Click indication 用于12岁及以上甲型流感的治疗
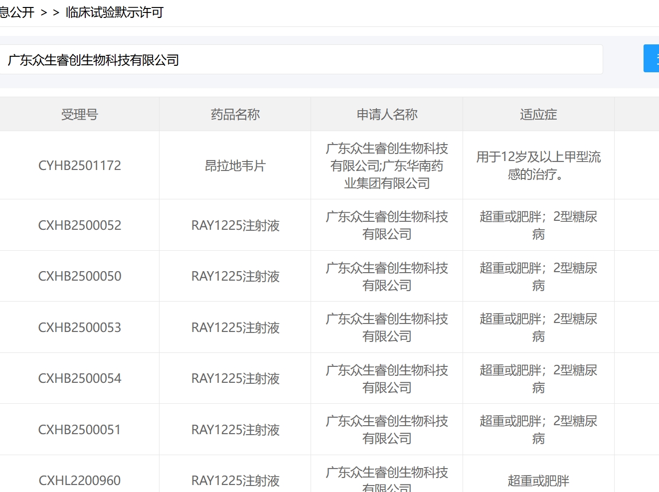 coord(538,165)
